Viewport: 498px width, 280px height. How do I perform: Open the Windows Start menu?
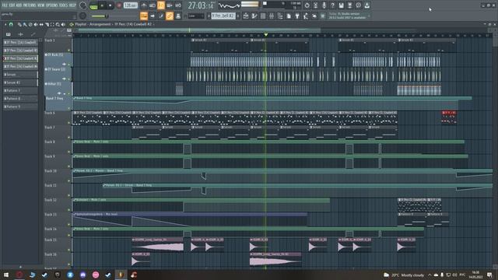pyautogui.click(x=6, y=275)
